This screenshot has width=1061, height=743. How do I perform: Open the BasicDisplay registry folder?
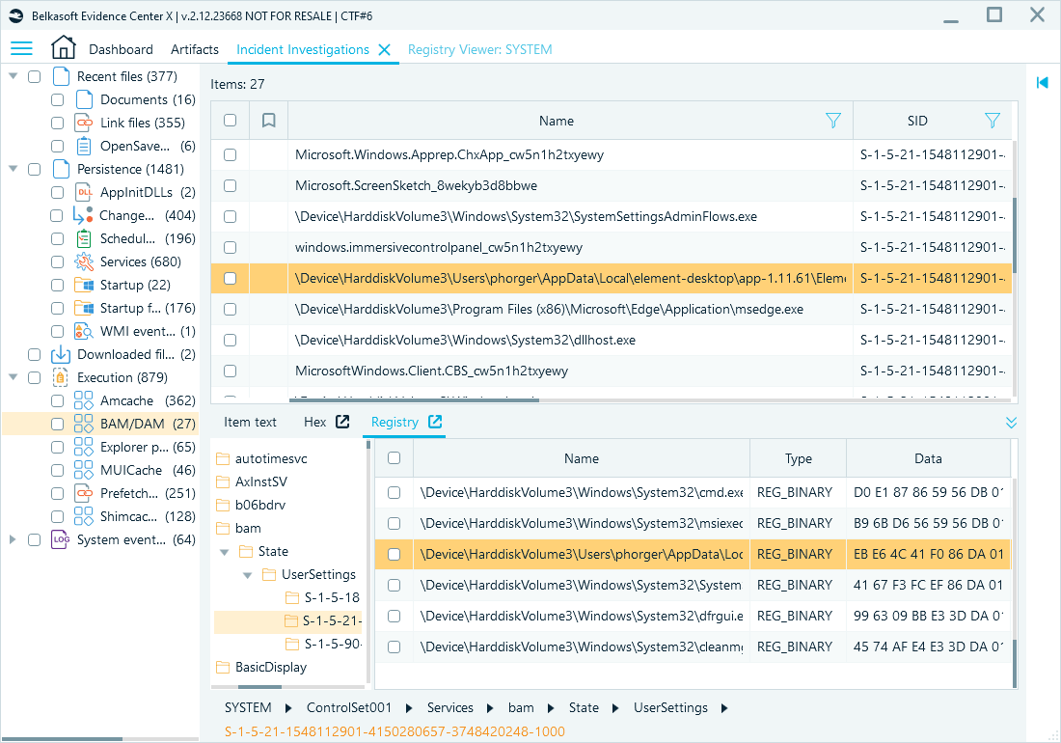point(271,667)
